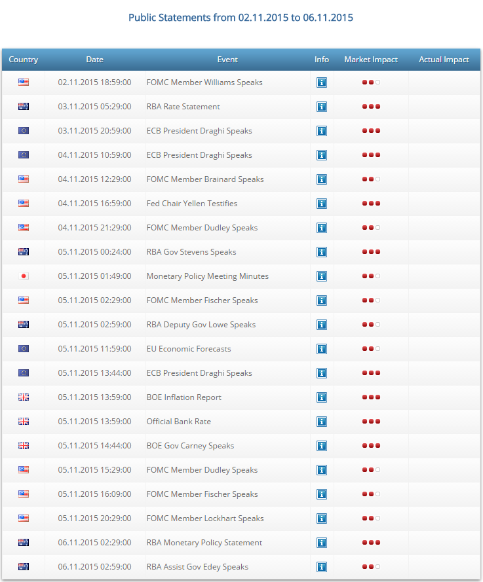
Task: Click the Actual Impact column header
Action: pos(444,60)
